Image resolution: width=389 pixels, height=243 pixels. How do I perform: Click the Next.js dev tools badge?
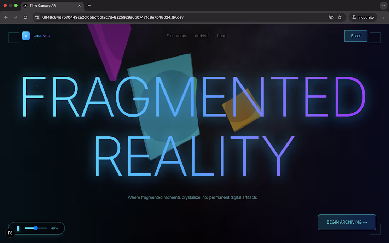(10, 233)
